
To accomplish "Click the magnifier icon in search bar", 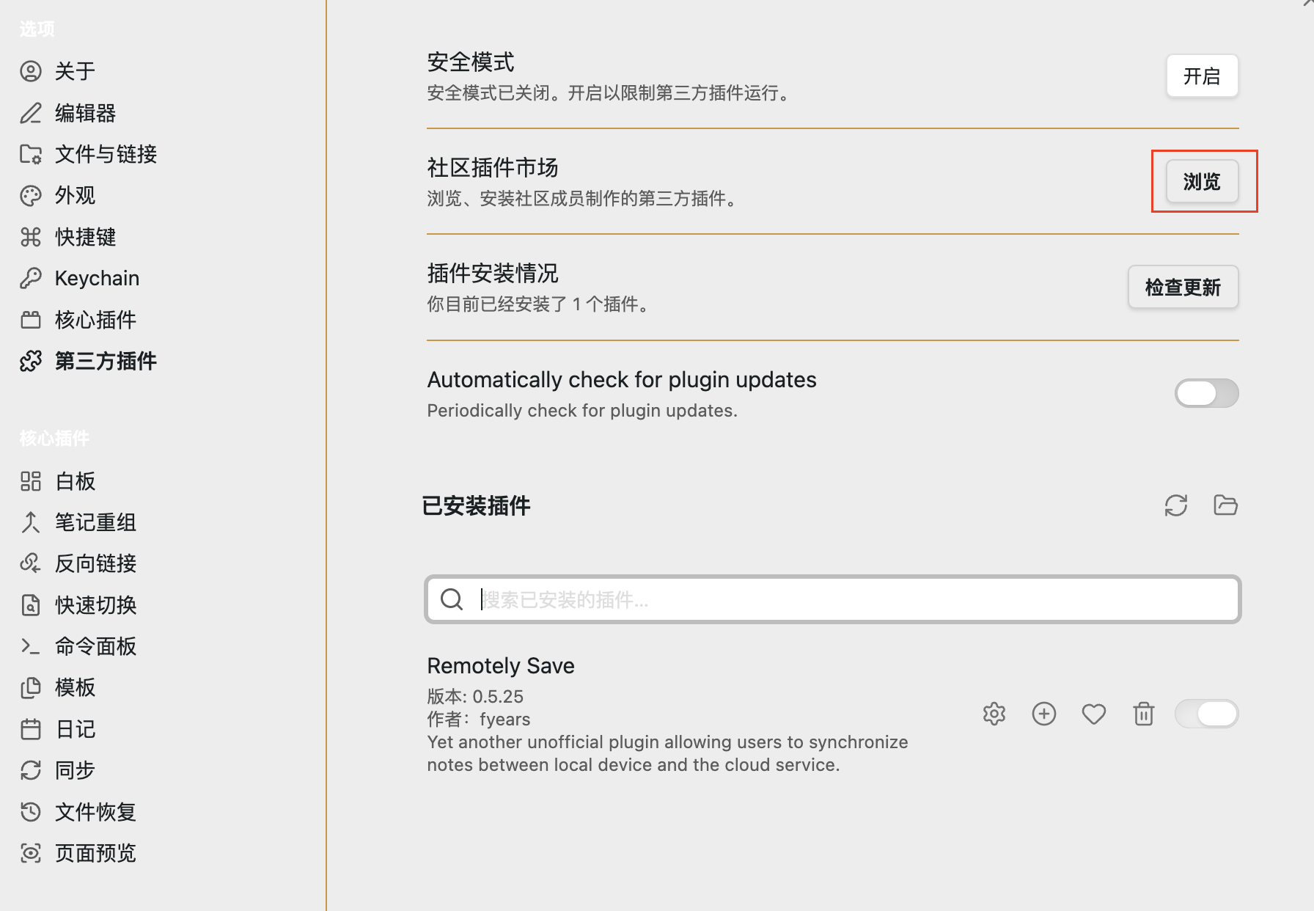I will 451,599.
